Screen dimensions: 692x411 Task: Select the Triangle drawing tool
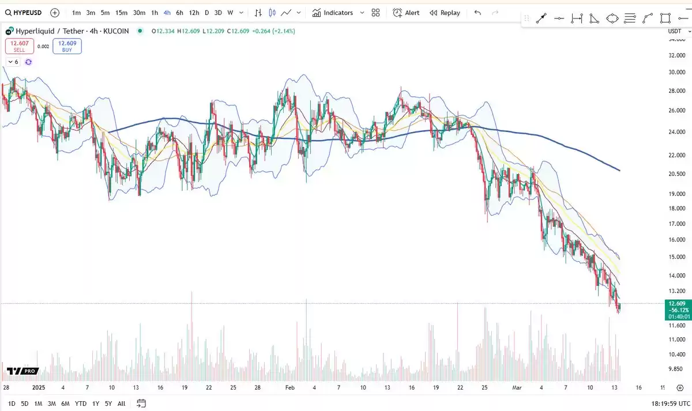tap(594, 18)
